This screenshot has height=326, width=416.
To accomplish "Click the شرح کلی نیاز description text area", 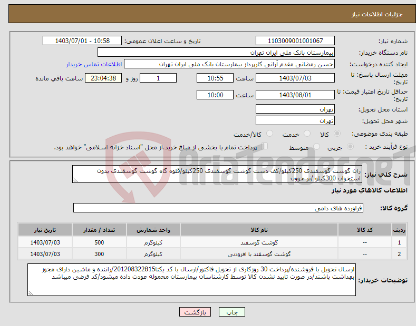I will coord(217,174).
